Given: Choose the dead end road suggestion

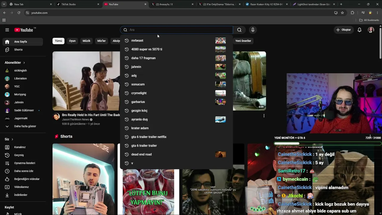Looking at the screenshot, I should pyautogui.click(x=176, y=154).
